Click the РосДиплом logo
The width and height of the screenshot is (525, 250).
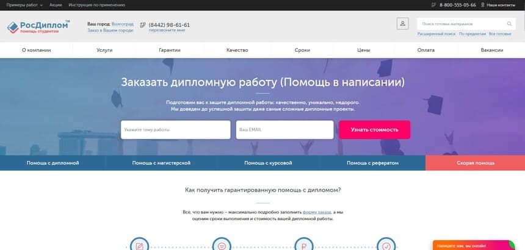[38, 27]
